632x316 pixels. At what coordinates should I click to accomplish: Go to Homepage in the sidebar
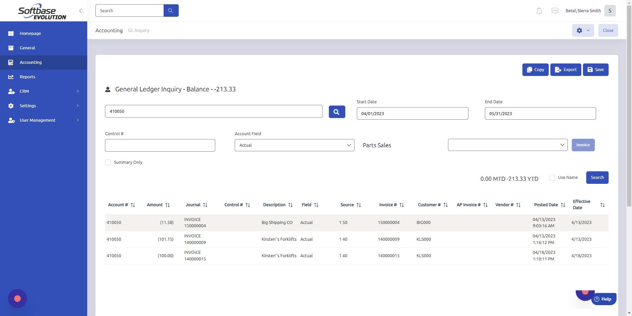43,33
